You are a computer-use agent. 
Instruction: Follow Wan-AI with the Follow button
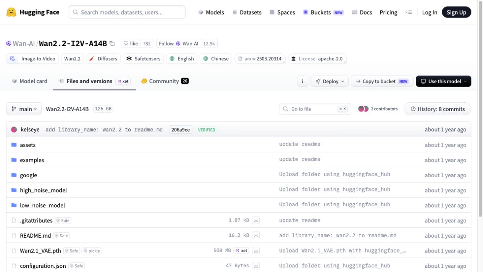coord(179,44)
